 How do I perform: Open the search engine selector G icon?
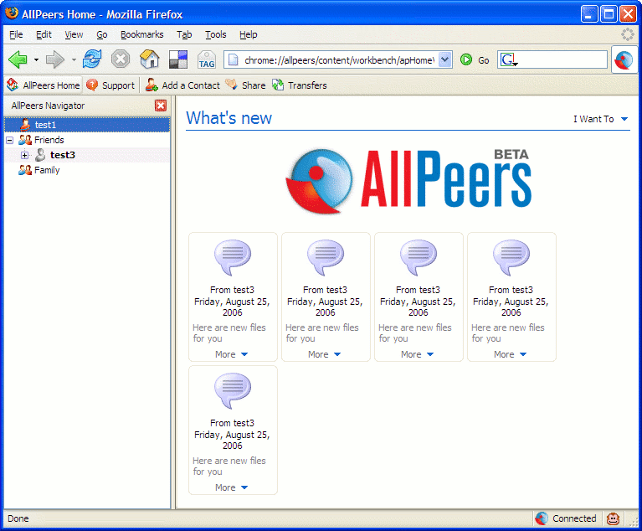[x=509, y=59]
